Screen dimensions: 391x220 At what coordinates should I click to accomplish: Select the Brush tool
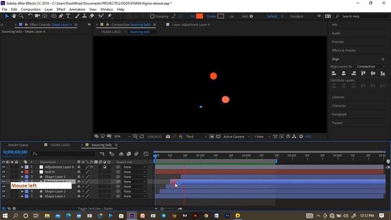pyautogui.click(x=78, y=16)
